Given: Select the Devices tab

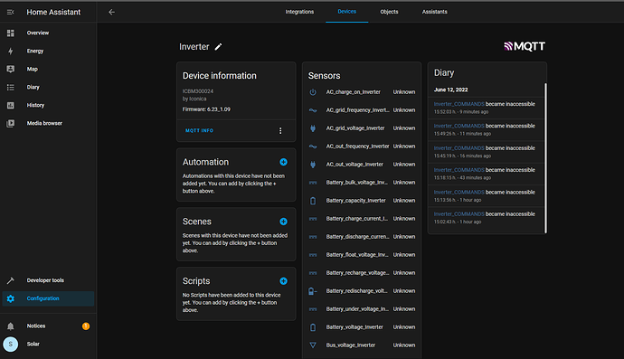Looking at the screenshot, I should (x=347, y=12).
